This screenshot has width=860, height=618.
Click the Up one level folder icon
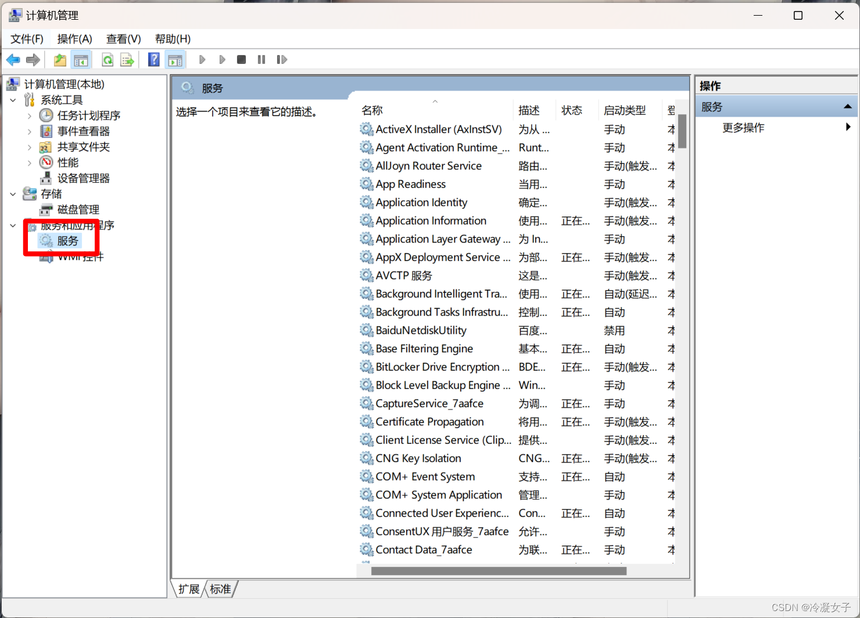(x=60, y=60)
